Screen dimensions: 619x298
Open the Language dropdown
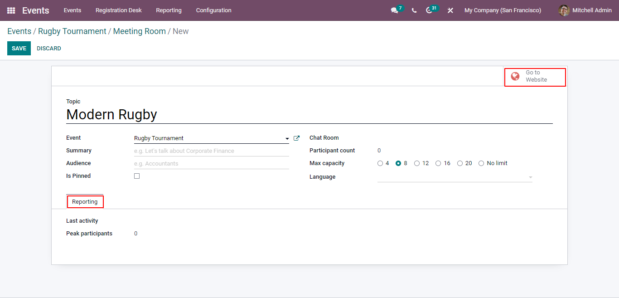coord(455,177)
